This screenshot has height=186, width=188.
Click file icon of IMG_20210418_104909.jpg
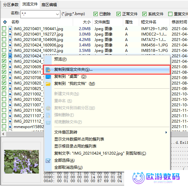point(10,40)
